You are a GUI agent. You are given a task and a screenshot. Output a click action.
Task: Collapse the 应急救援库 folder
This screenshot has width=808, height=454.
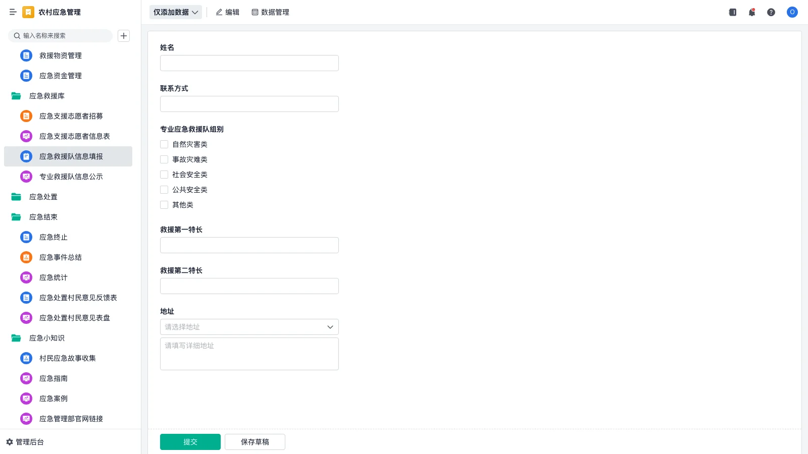point(16,96)
